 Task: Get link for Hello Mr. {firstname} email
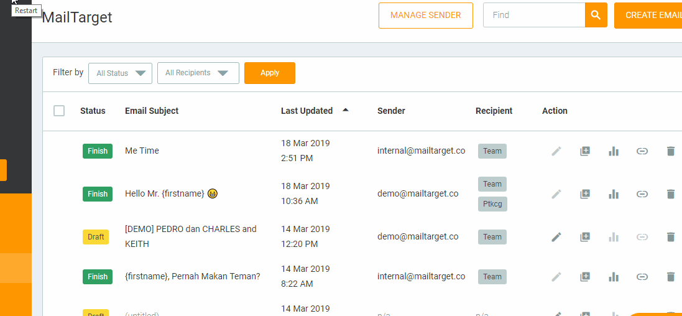pos(642,193)
